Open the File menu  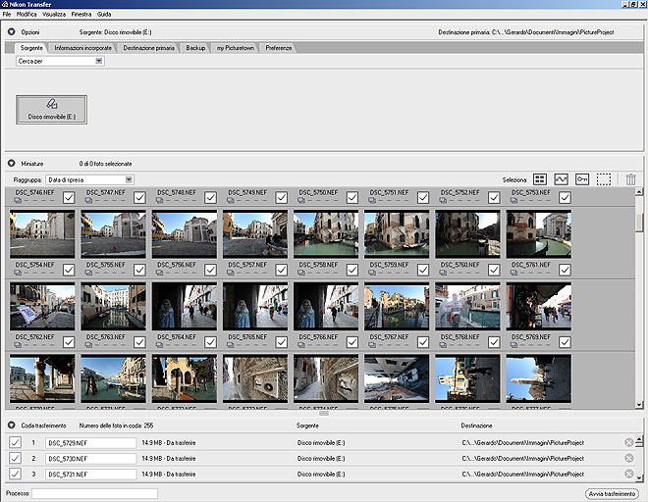[7, 14]
